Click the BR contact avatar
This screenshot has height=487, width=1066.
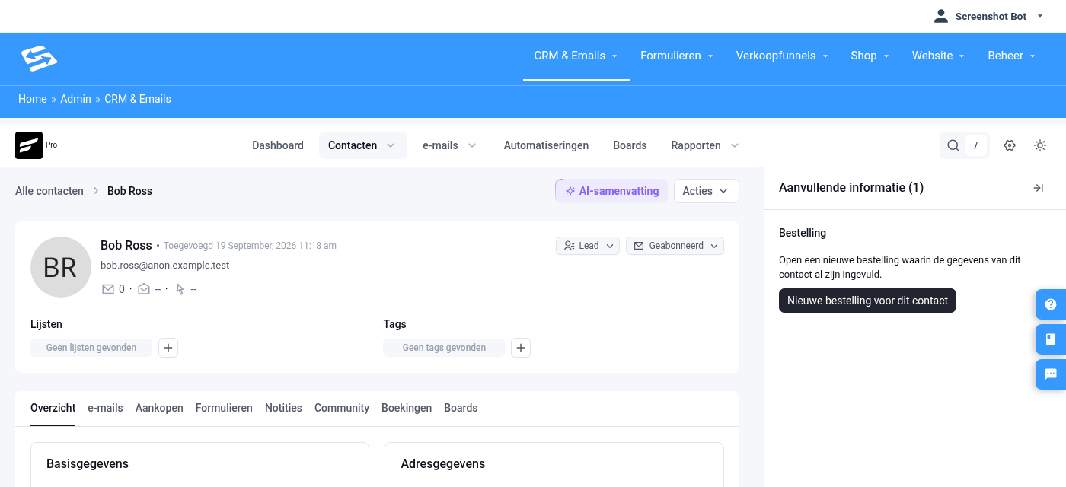click(x=60, y=267)
